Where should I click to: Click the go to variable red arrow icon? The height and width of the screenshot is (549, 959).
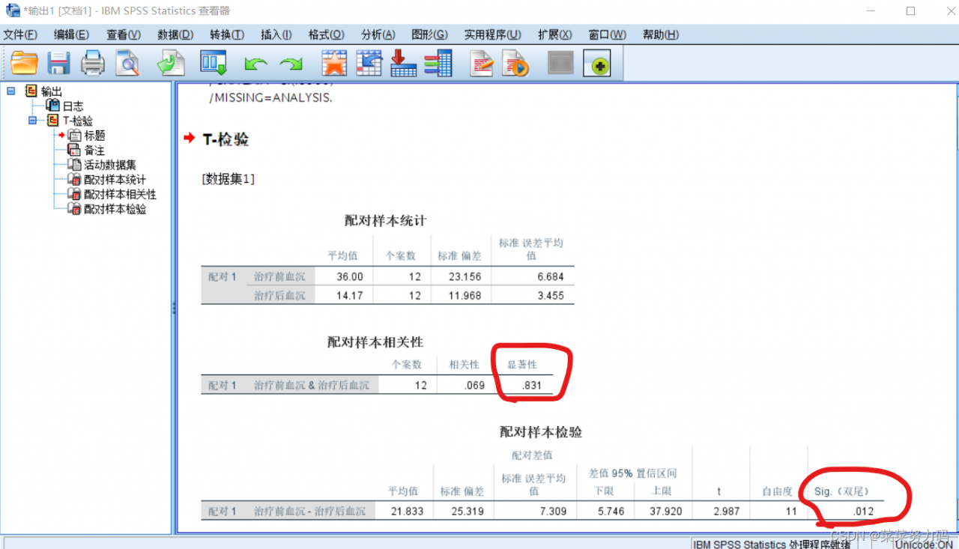pyautogui.click(x=404, y=64)
